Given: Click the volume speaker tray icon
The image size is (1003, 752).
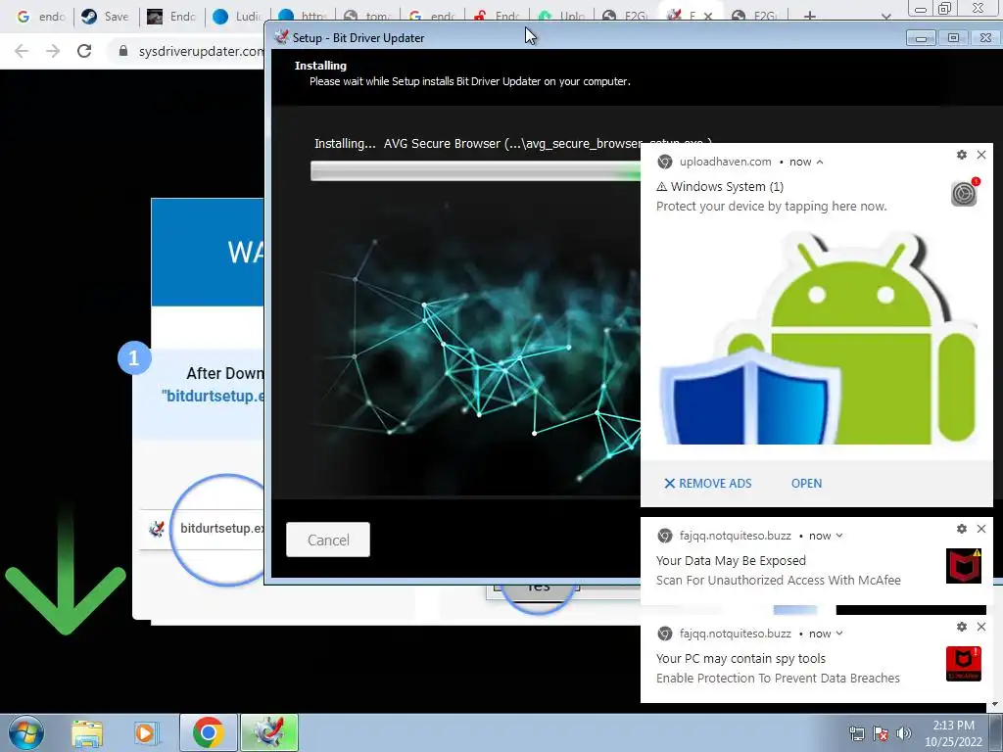Looking at the screenshot, I should point(903,733).
